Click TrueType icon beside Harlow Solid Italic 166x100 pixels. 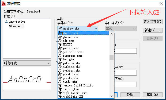(x=60, y=85)
